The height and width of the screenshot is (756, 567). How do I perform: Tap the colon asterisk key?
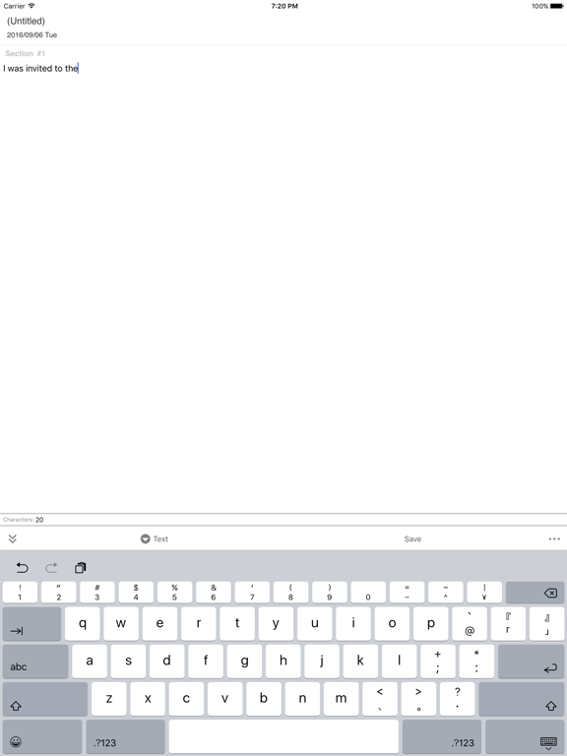[x=476, y=661]
